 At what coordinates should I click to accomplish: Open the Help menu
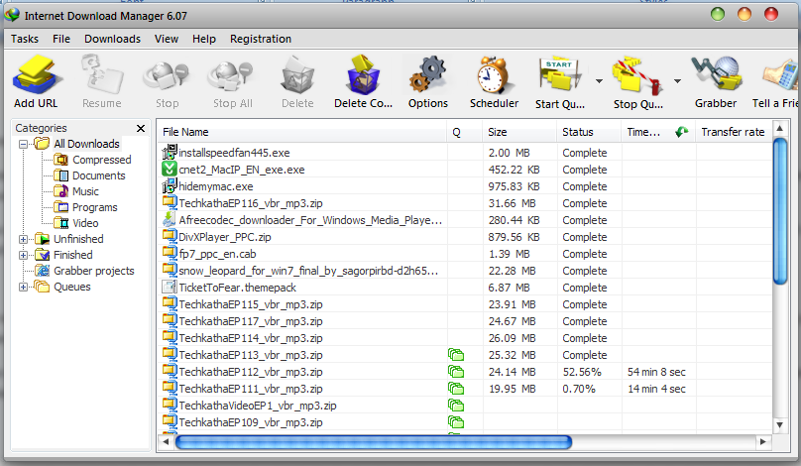204,39
